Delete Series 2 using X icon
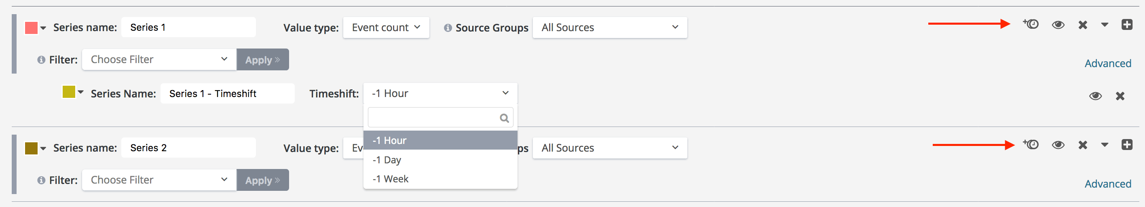The width and height of the screenshot is (1145, 207). 1083,145
